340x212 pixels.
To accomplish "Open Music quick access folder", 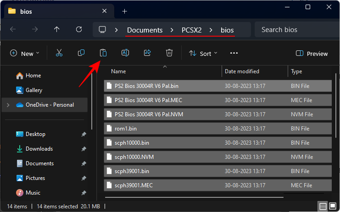I will 33,192.
